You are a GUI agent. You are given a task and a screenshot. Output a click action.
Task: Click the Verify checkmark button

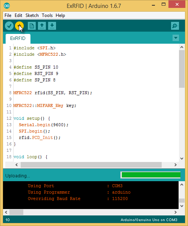[9, 26]
